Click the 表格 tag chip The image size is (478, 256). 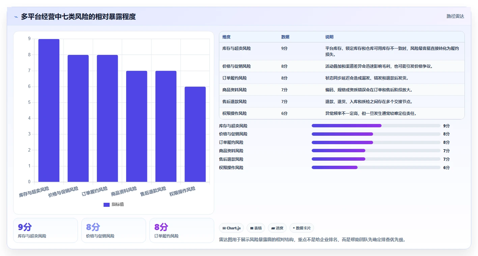[x=256, y=228]
